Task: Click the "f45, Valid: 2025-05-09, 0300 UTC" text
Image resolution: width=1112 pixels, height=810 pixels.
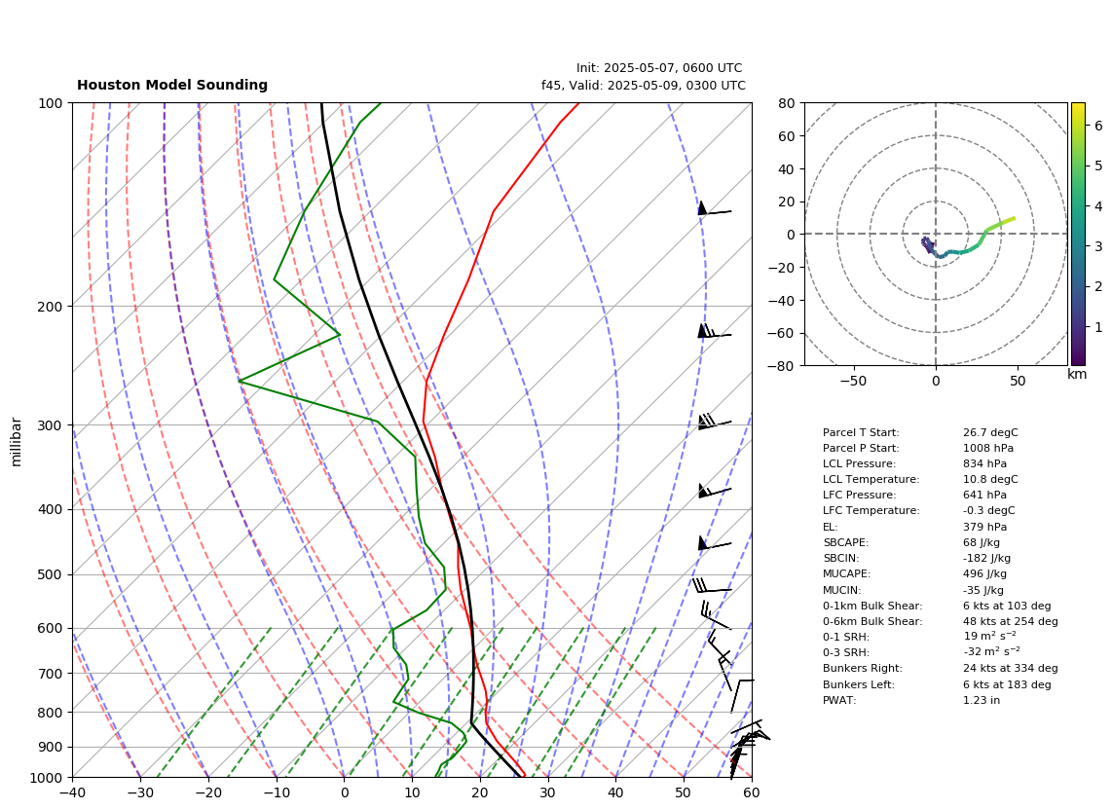Action: (644, 85)
